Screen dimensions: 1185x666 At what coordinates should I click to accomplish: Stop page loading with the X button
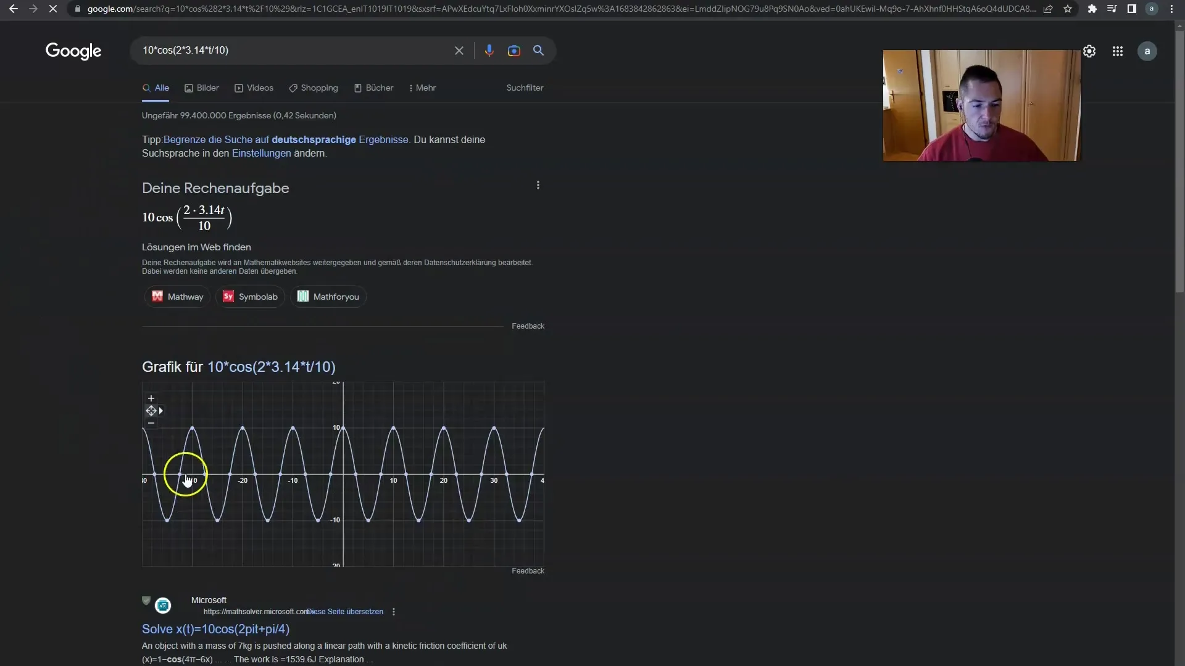point(53,9)
